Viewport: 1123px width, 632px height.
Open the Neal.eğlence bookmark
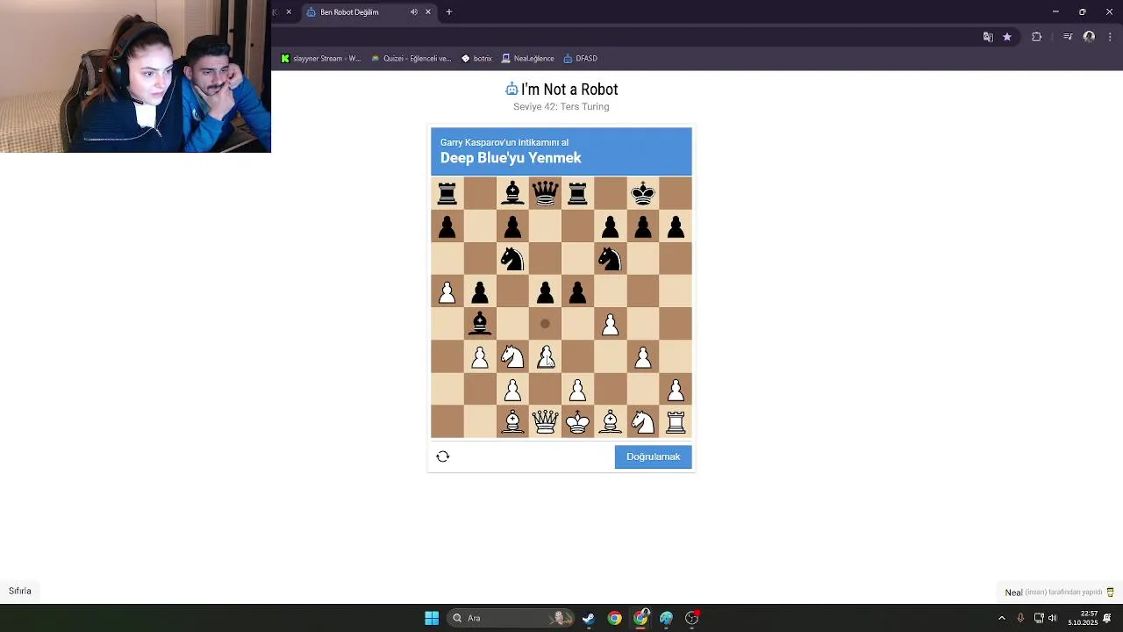click(x=527, y=59)
